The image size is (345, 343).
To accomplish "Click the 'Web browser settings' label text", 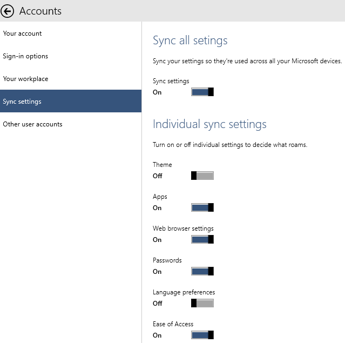I will click(183, 228).
